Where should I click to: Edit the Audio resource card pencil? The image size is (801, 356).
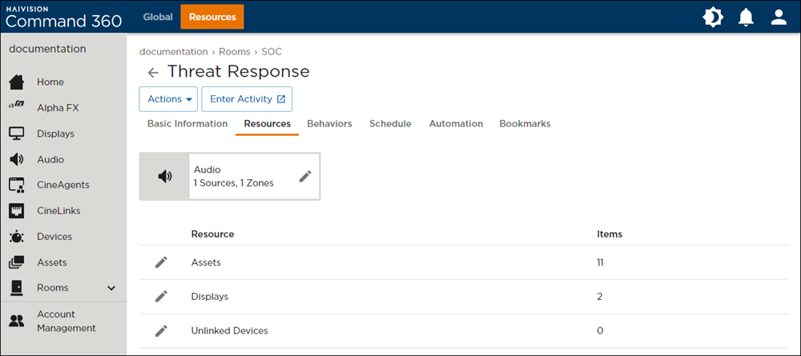pos(305,176)
